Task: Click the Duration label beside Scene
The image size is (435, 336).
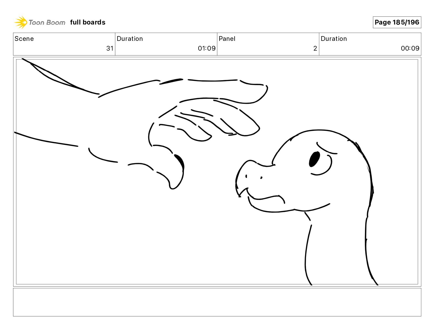Action: [x=130, y=39]
